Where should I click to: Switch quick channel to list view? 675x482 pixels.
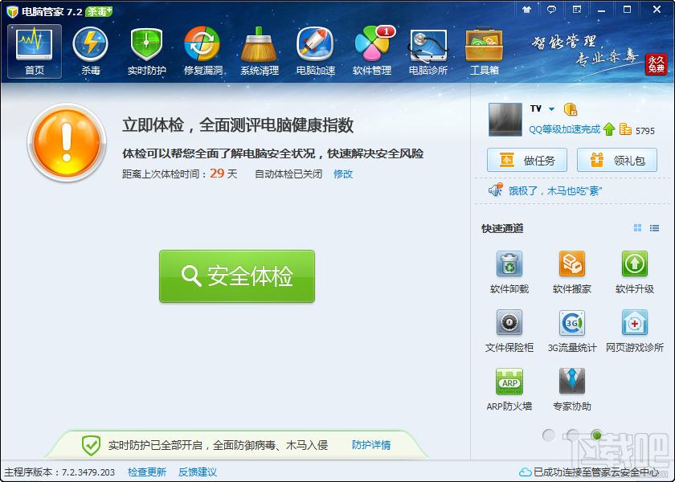pyautogui.click(x=654, y=228)
